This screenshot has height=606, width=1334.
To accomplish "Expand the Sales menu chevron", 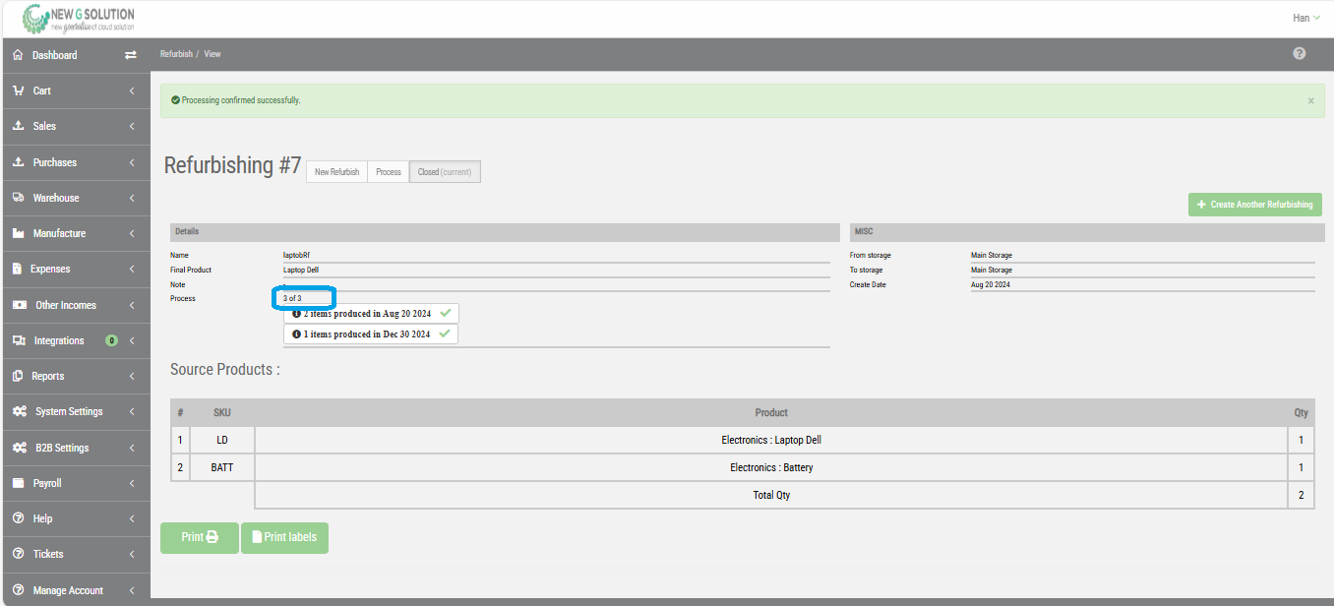I will [x=132, y=126].
